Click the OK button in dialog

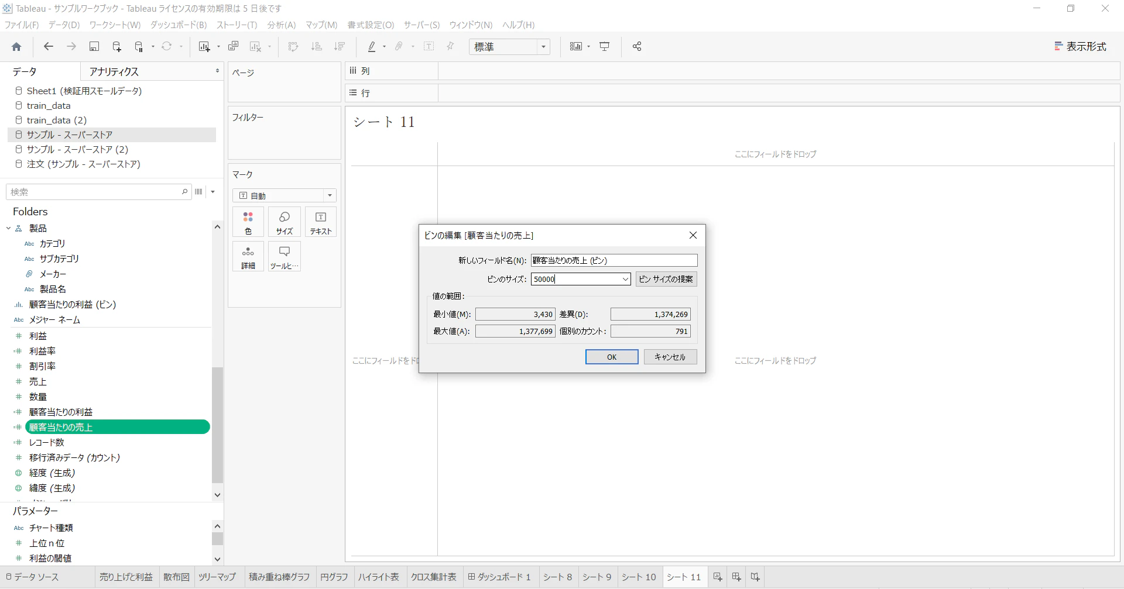(612, 357)
